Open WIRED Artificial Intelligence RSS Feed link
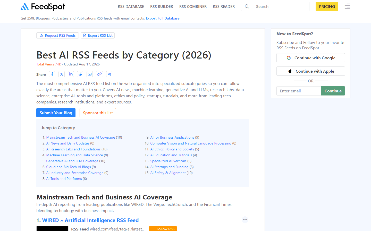This screenshot has height=231, width=371. click(90, 220)
